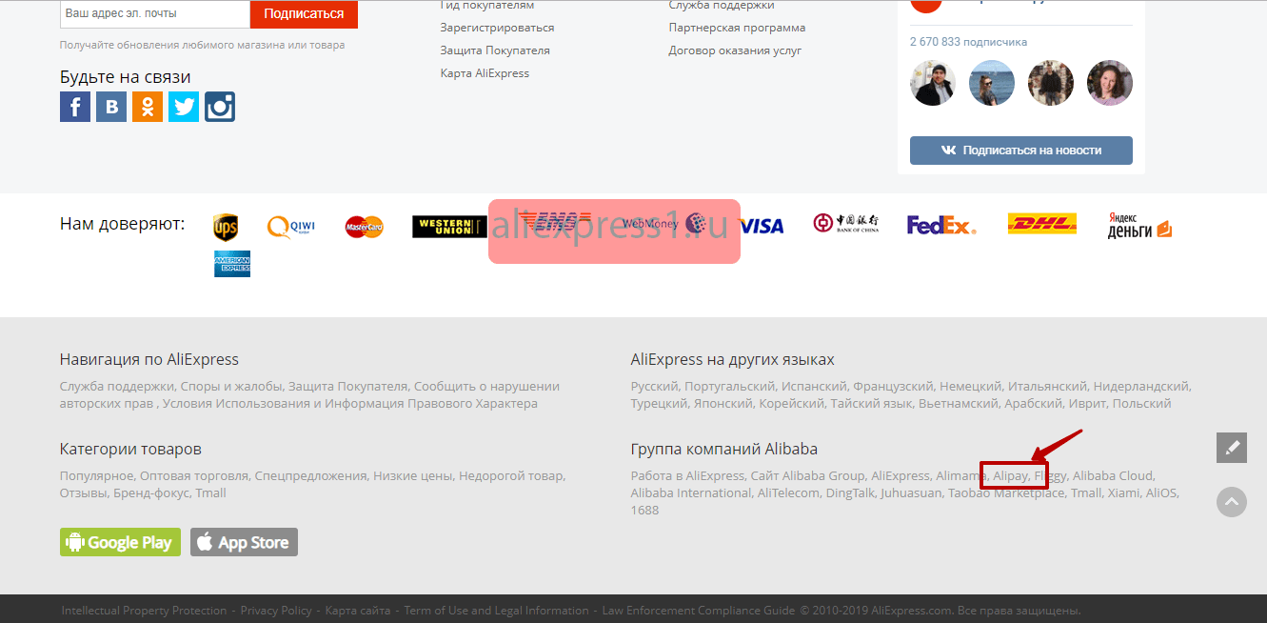Click the MasterCard logo
The width and height of the screenshot is (1267, 623).
[365, 227]
